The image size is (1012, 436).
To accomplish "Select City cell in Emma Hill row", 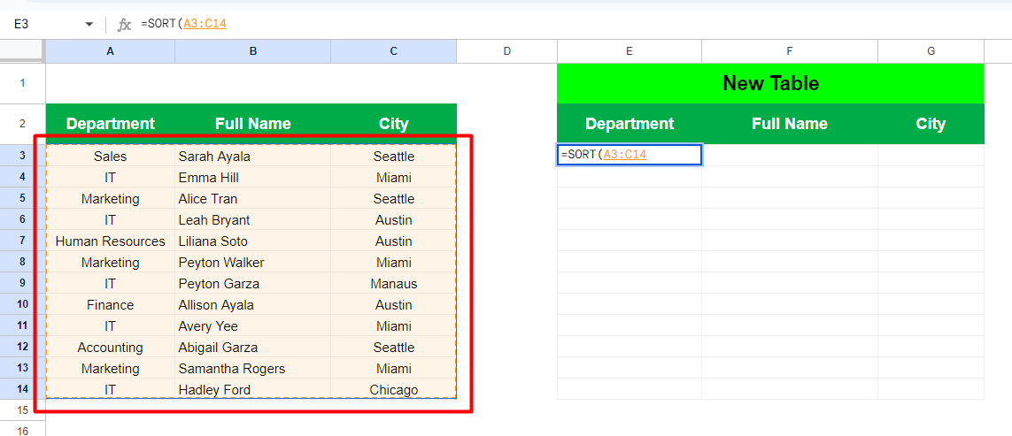I will pos(394,178).
